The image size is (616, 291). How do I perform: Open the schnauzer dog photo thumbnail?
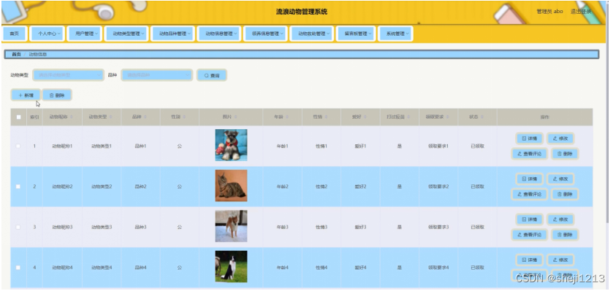[x=231, y=145]
